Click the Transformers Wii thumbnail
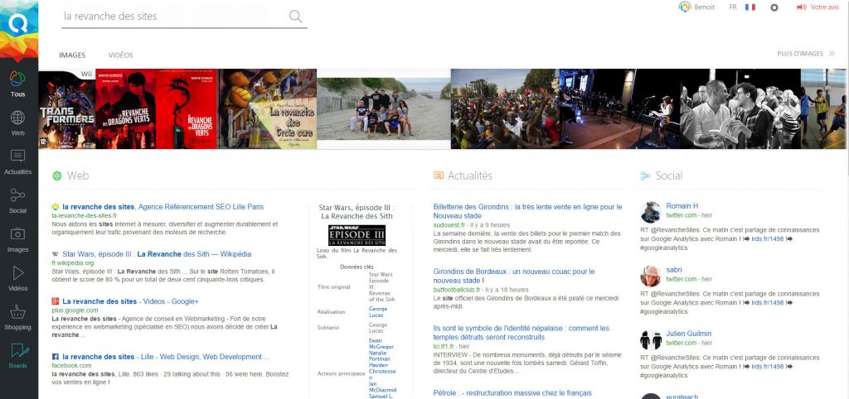 pos(67,109)
